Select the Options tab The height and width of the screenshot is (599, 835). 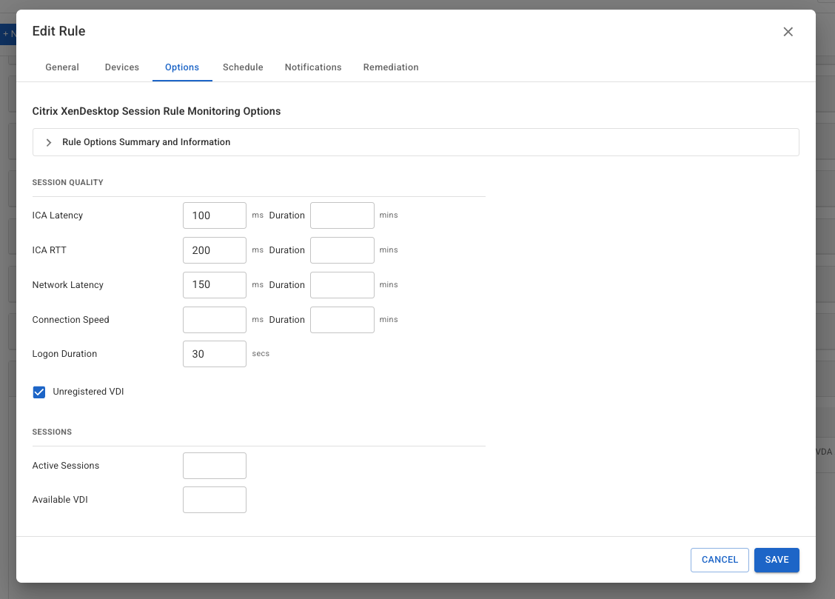(182, 67)
